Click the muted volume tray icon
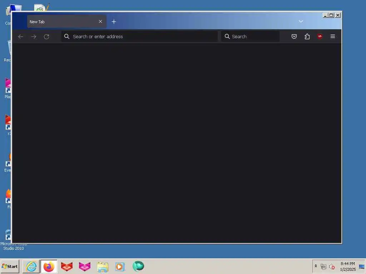This screenshot has width=366, height=274. tap(332, 267)
